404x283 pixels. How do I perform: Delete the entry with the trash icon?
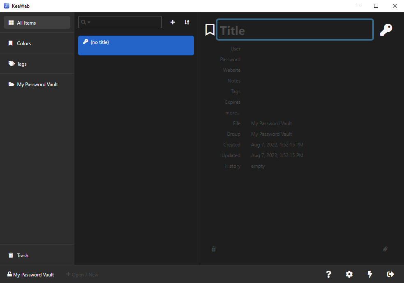point(213,249)
